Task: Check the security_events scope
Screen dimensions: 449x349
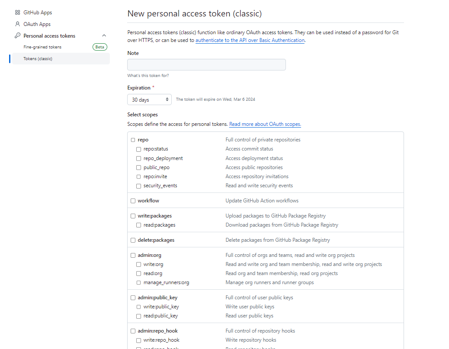Action: 139,186
